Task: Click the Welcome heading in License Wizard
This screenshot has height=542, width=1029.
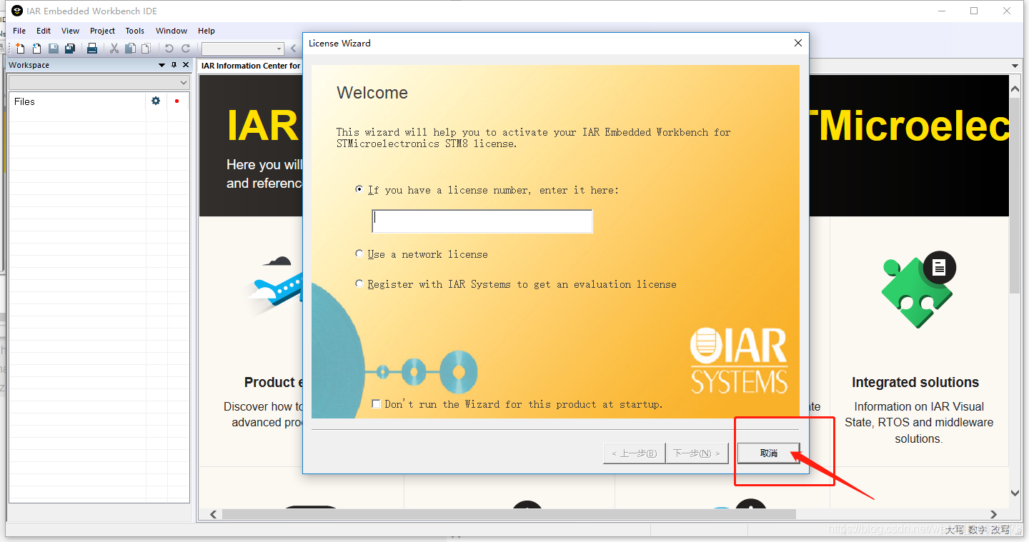Action: tap(372, 93)
